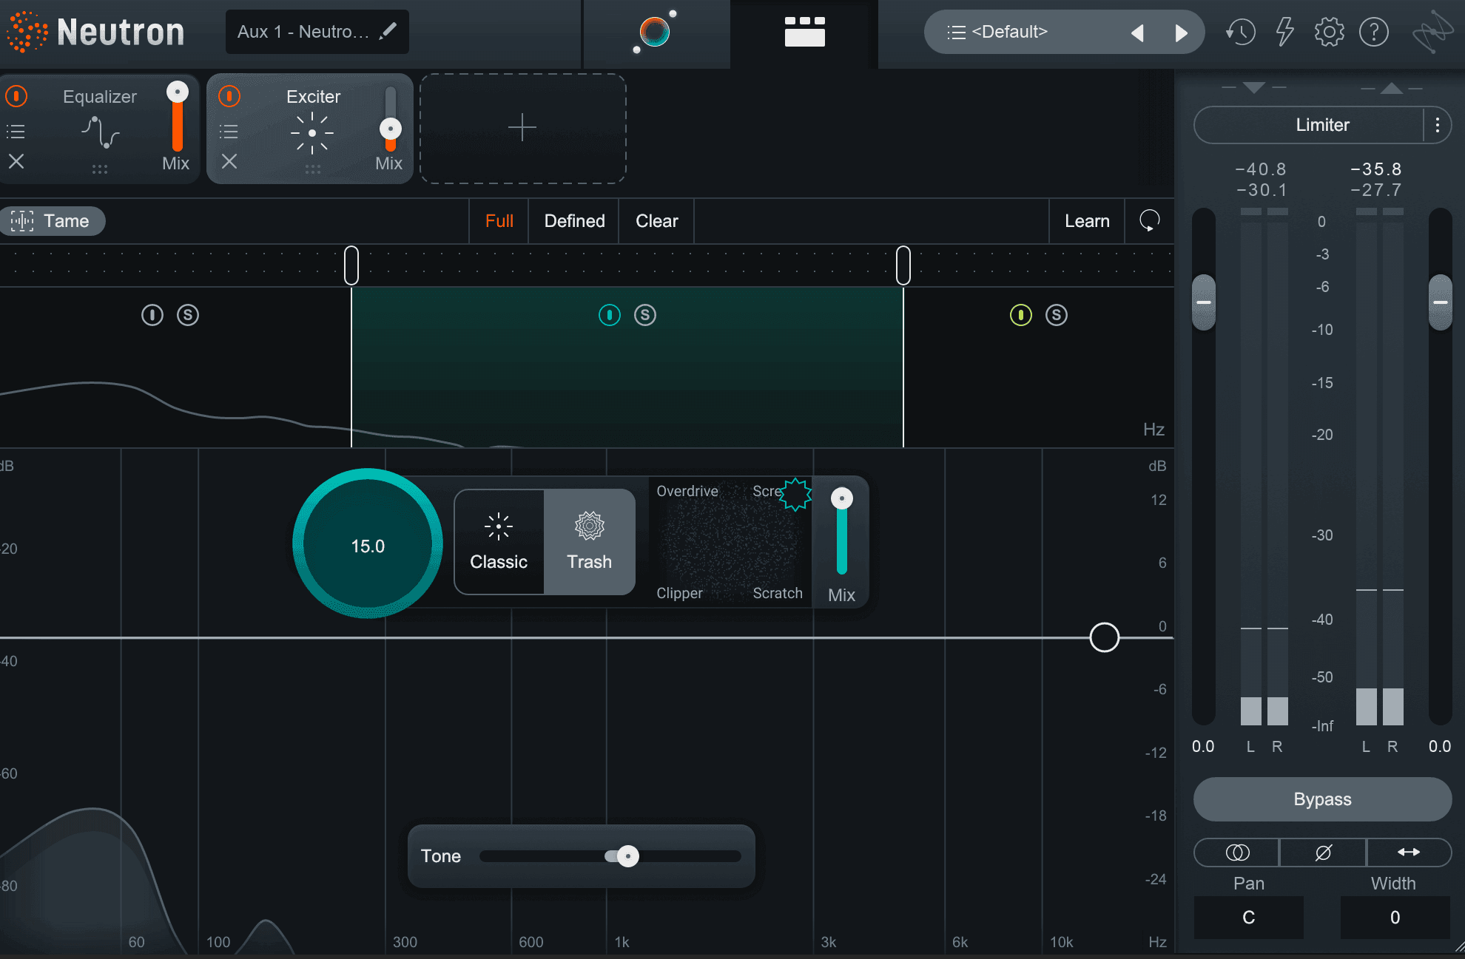Collapse input meter with down triangle
This screenshot has width=1465, height=959.
coord(1253,87)
